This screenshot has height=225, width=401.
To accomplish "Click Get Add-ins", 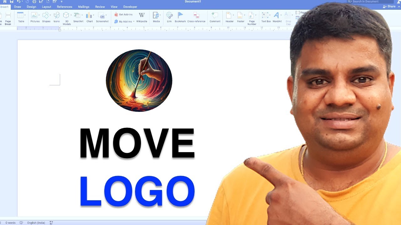I will (123, 14).
